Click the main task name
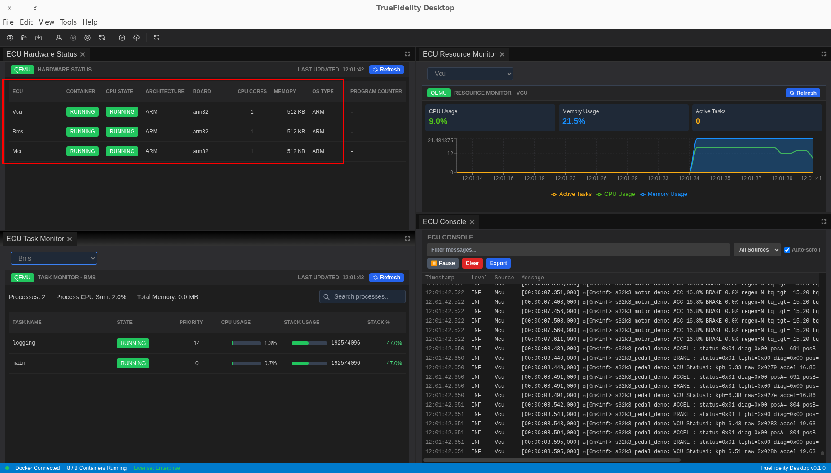 [x=19, y=363]
